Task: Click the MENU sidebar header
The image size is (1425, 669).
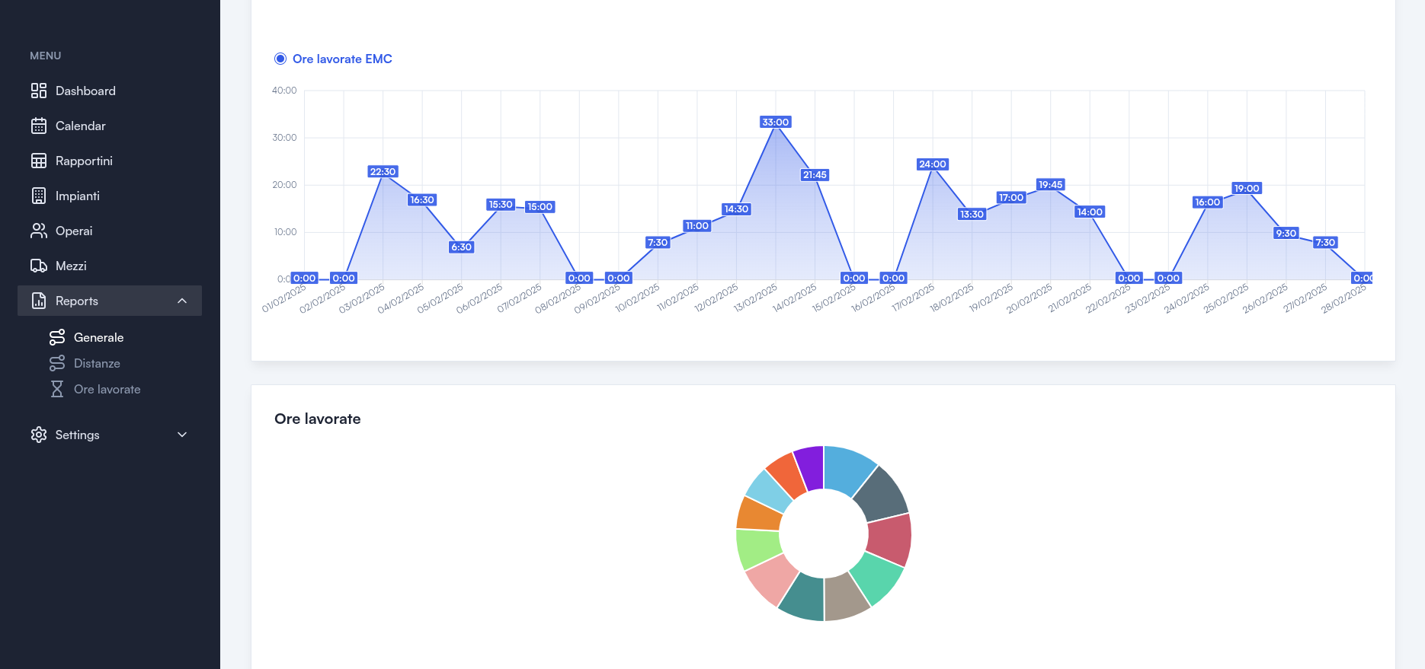Action: coord(45,56)
